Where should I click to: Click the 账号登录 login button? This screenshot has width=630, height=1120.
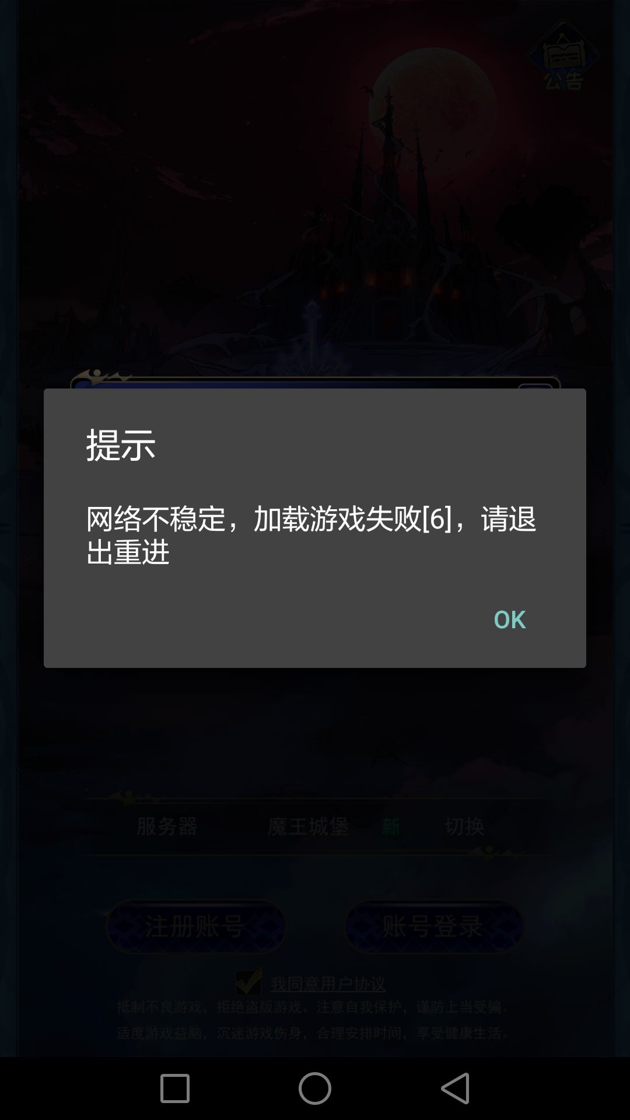coord(433,926)
